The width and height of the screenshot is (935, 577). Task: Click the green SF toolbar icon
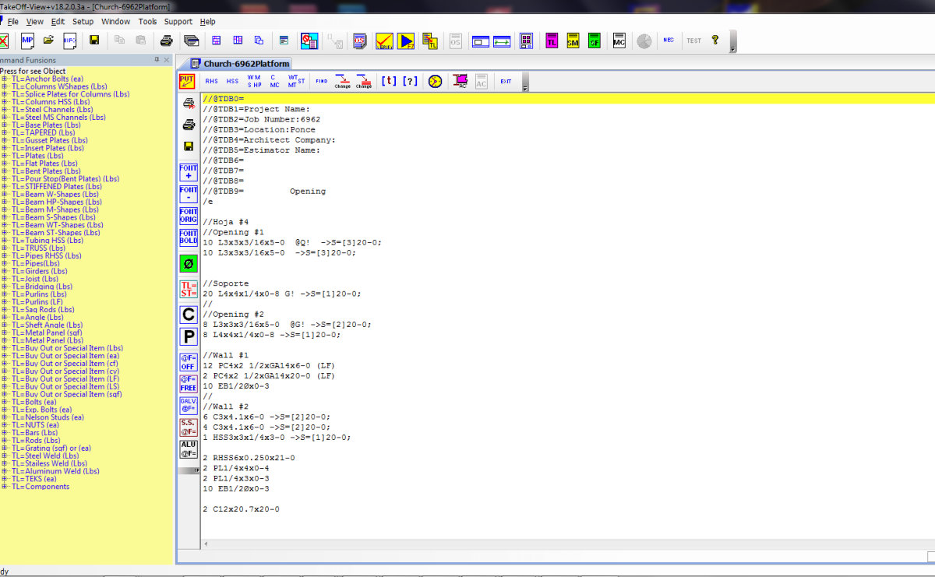[595, 40]
